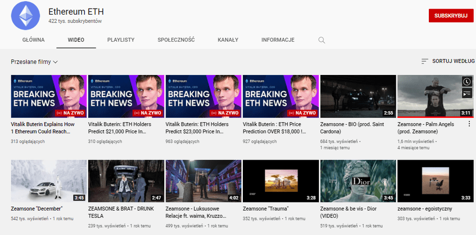Go to the SPOŁECZNOŚĆ tab

pyautogui.click(x=176, y=40)
